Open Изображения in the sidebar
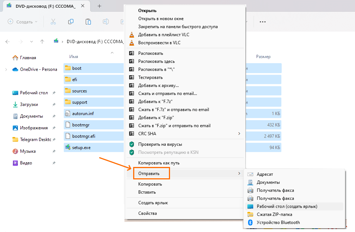The width and height of the screenshot is (355, 232). 30,128
